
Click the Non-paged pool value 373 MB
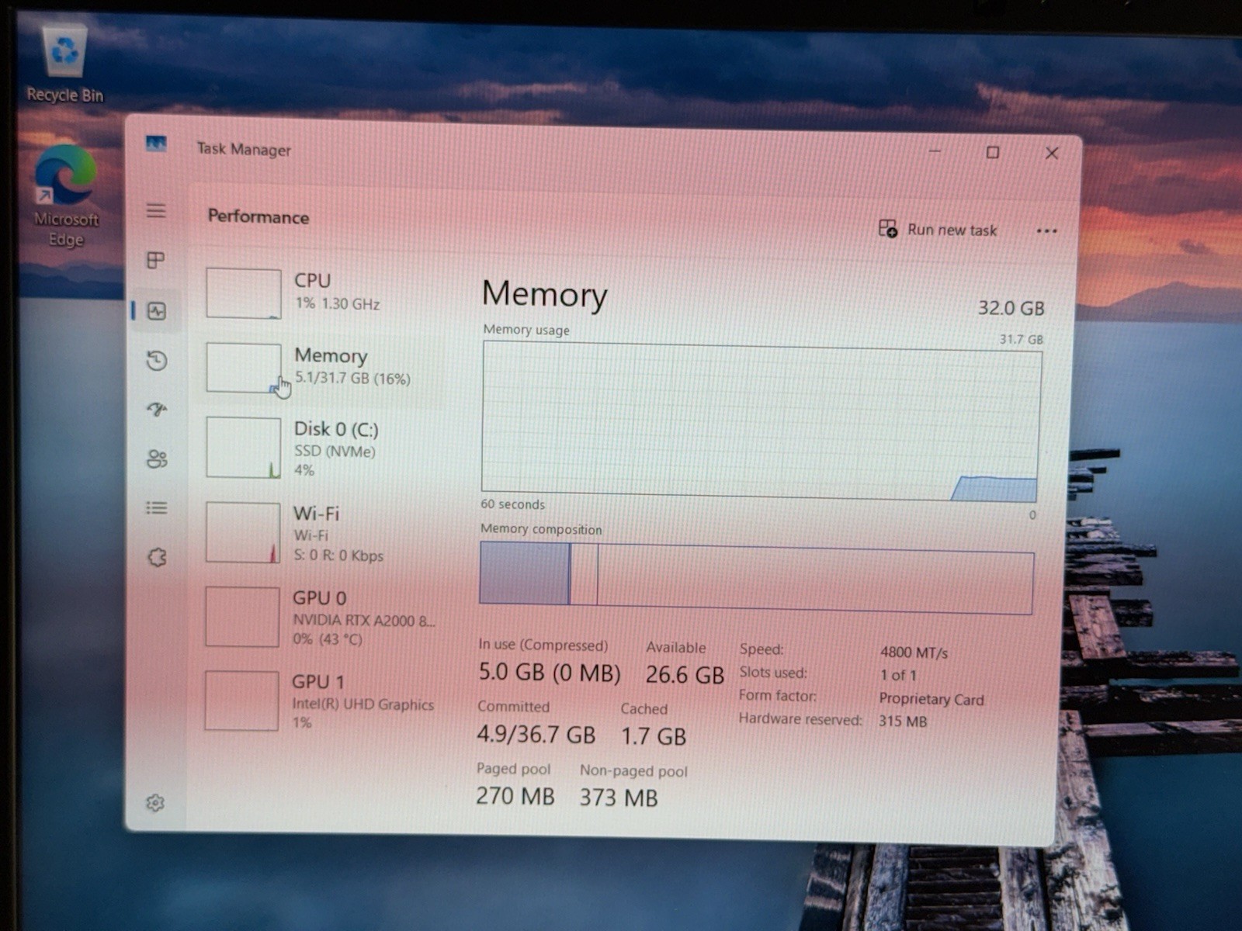coord(619,798)
